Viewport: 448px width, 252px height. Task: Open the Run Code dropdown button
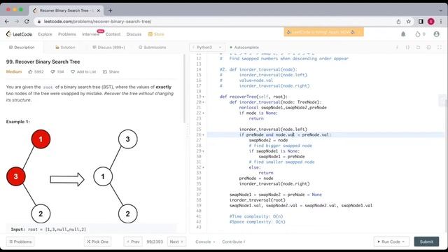point(391,241)
